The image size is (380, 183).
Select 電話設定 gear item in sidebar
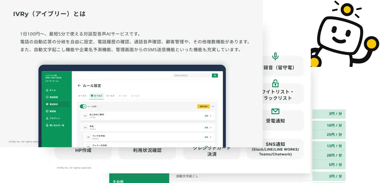(58, 104)
